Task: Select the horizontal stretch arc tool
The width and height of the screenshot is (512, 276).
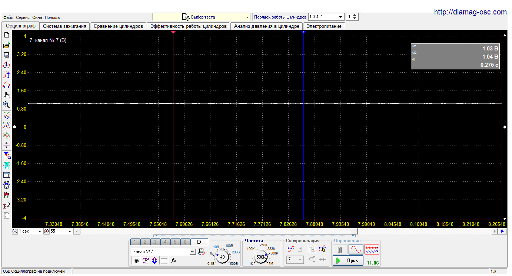Action: pos(6,85)
